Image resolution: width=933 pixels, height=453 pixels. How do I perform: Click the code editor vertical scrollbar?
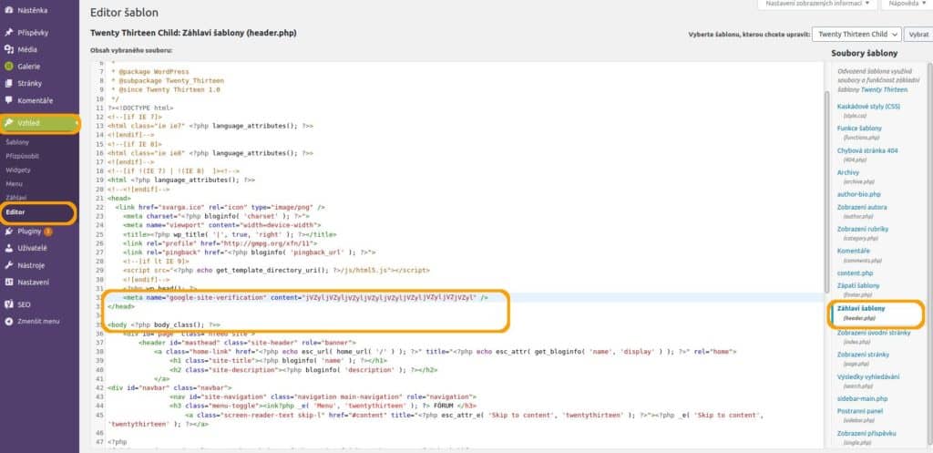(x=825, y=190)
